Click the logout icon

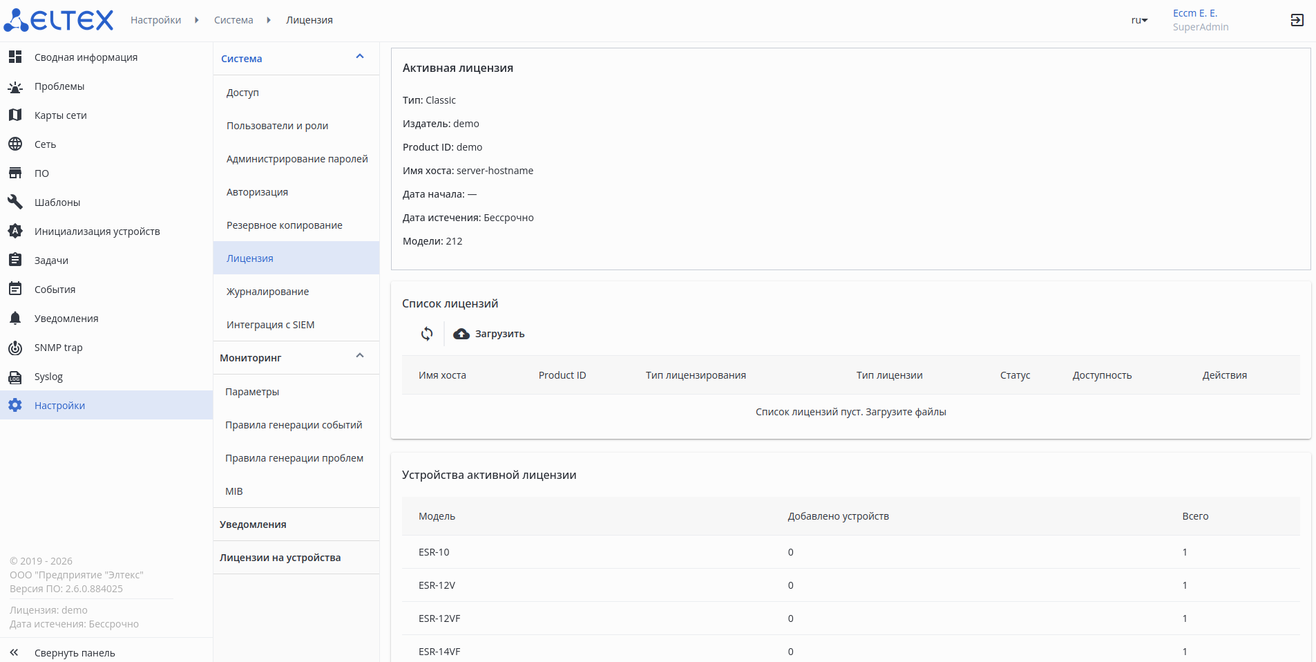[x=1297, y=20]
